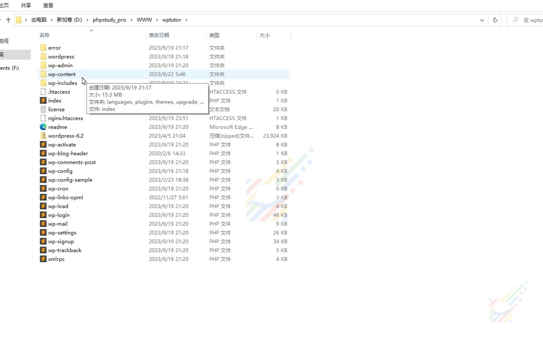Select the readme file name
The image size is (543, 339).
[58, 127]
